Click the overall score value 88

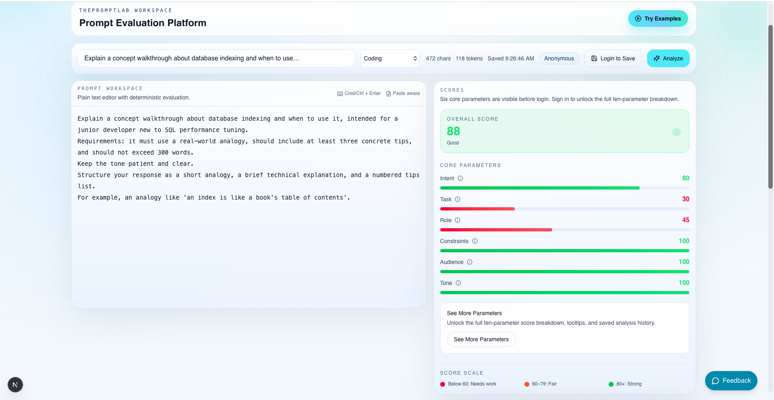454,131
